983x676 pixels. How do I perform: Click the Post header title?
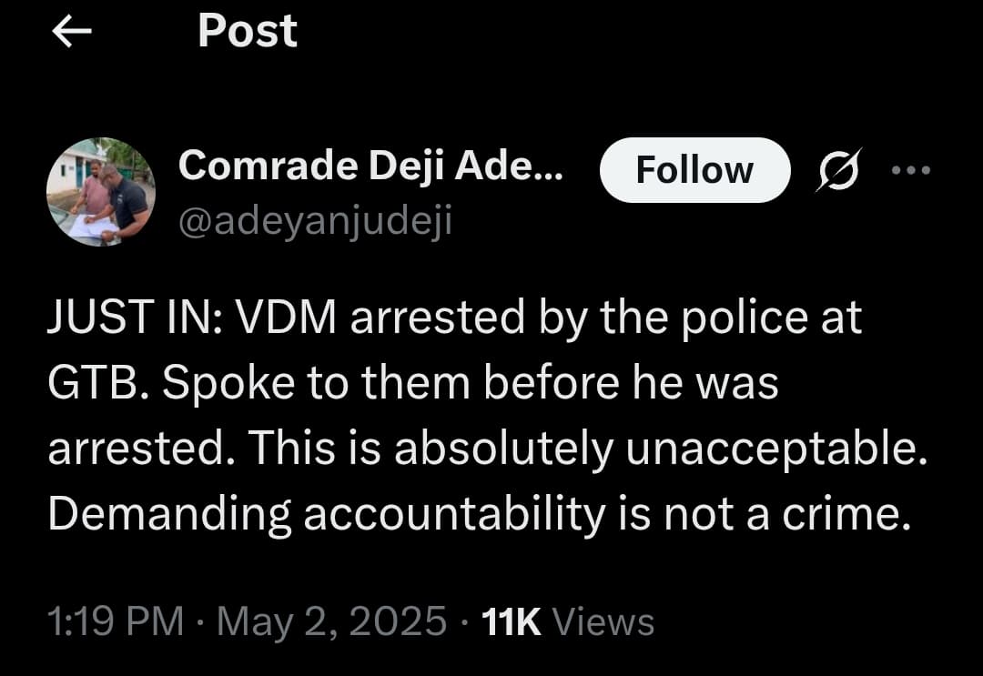(247, 31)
